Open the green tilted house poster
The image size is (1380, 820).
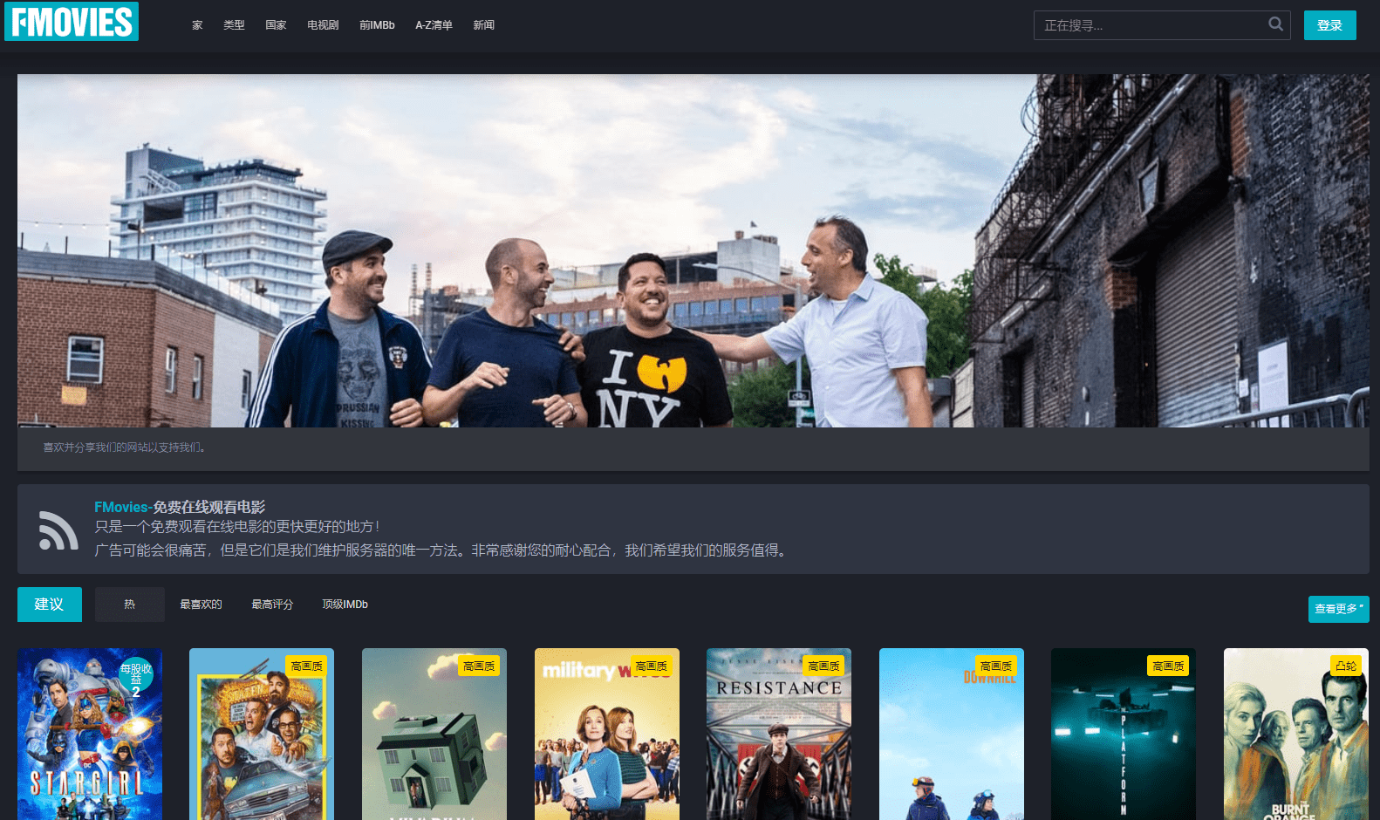tap(434, 734)
